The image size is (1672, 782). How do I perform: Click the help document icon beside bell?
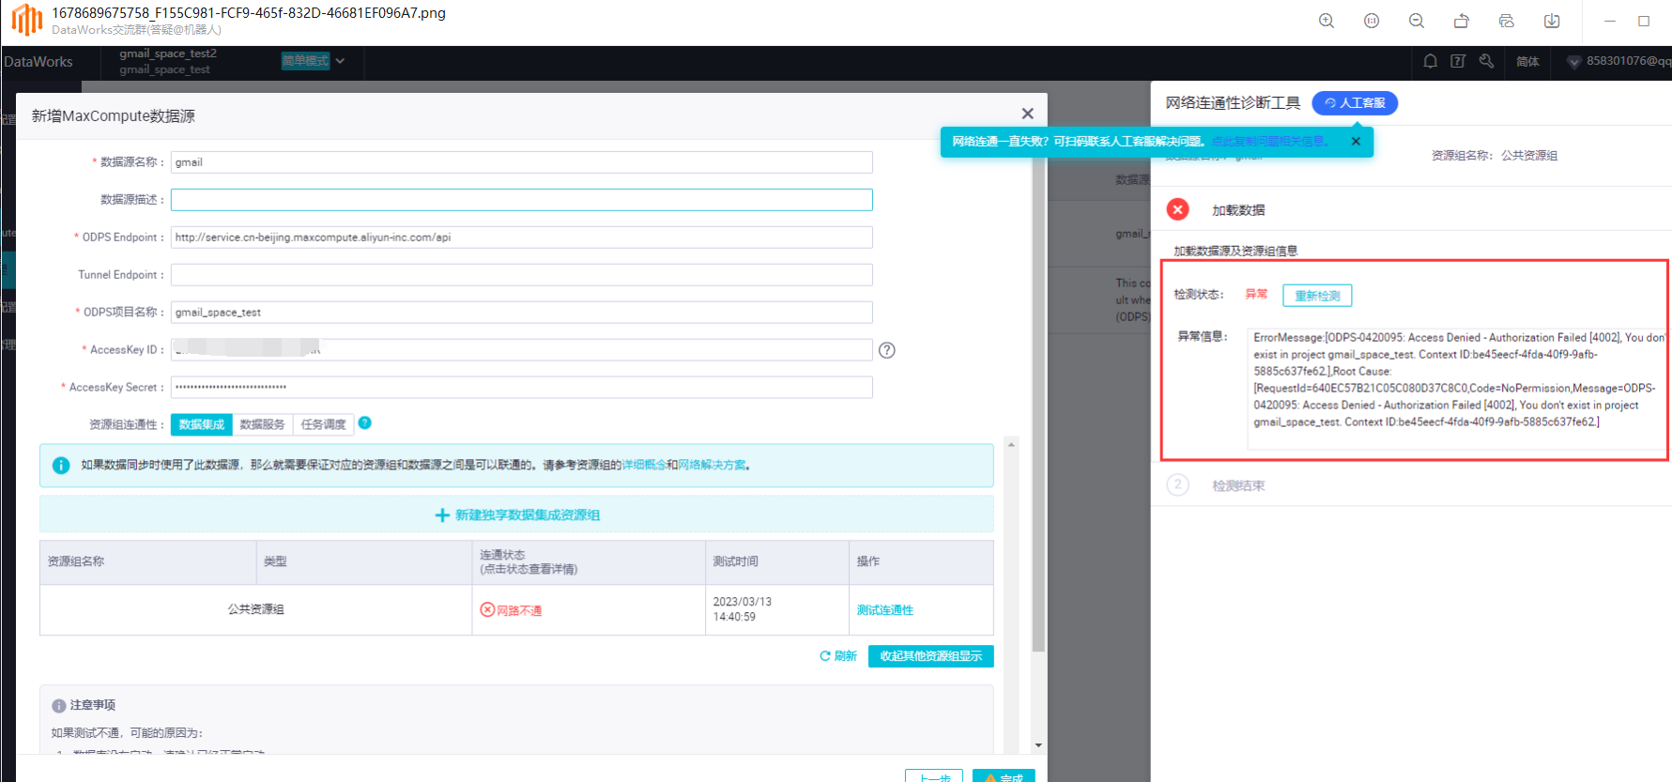point(1458,61)
